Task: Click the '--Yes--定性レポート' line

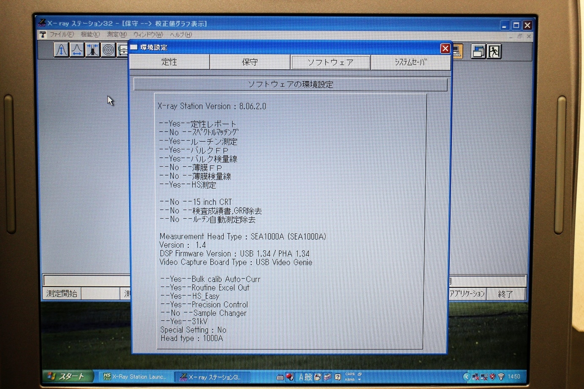Action: coord(198,124)
